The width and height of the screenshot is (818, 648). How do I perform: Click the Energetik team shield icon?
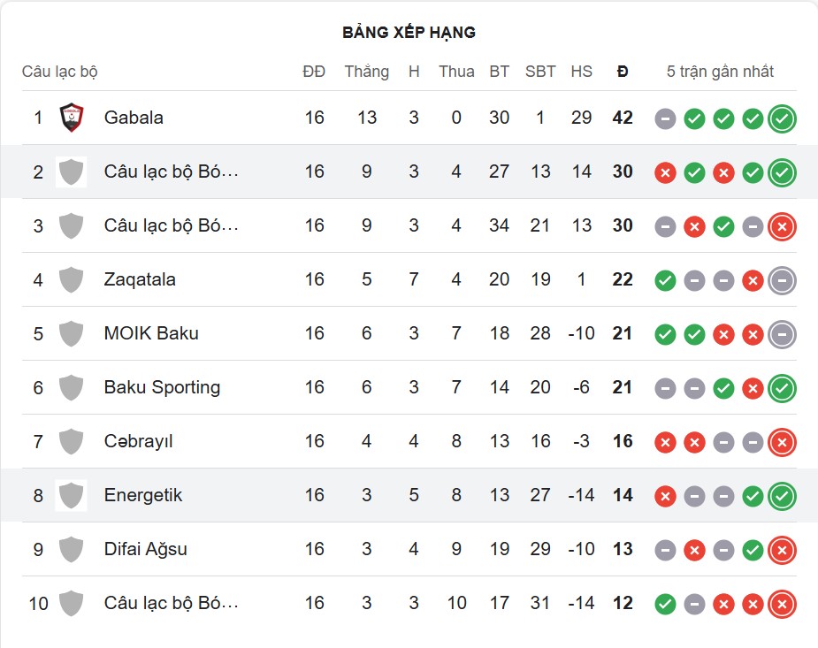pos(71,495)
